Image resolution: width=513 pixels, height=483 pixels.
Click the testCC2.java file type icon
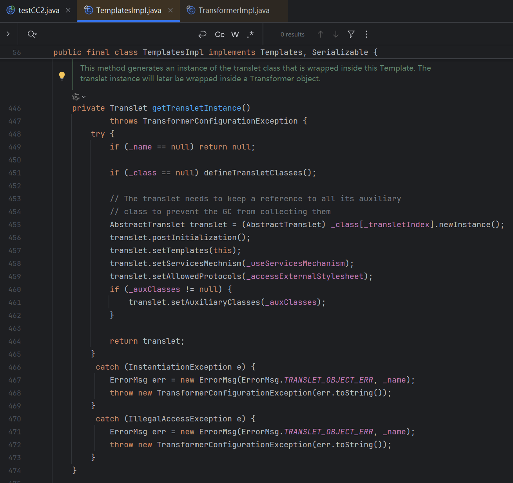pos(11,10)
